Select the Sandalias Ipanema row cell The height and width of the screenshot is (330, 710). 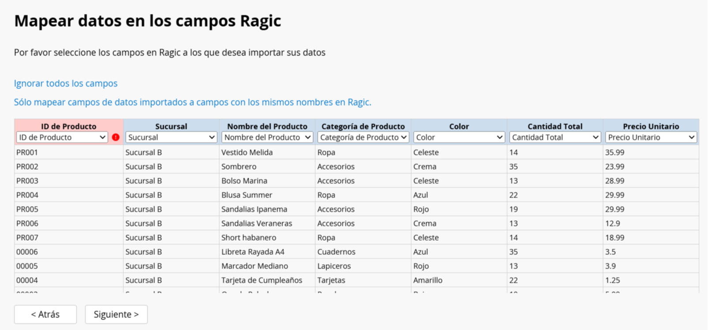pos(267,209)
